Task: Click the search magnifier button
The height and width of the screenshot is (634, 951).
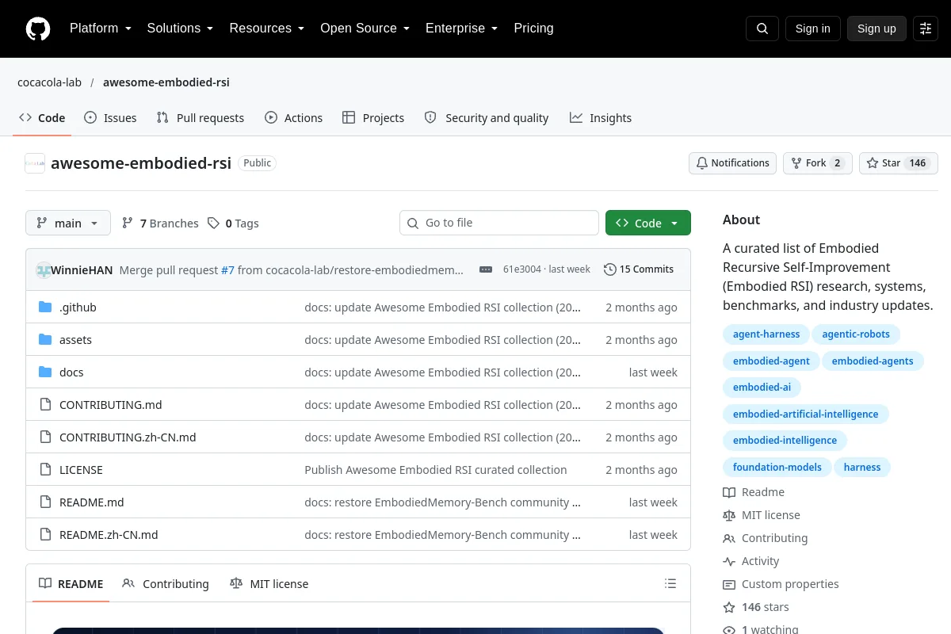Action: 762,29
